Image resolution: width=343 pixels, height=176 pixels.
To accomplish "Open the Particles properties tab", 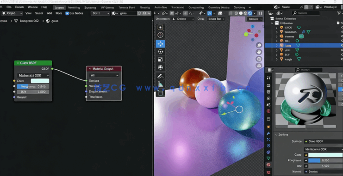I will point(268,140).
